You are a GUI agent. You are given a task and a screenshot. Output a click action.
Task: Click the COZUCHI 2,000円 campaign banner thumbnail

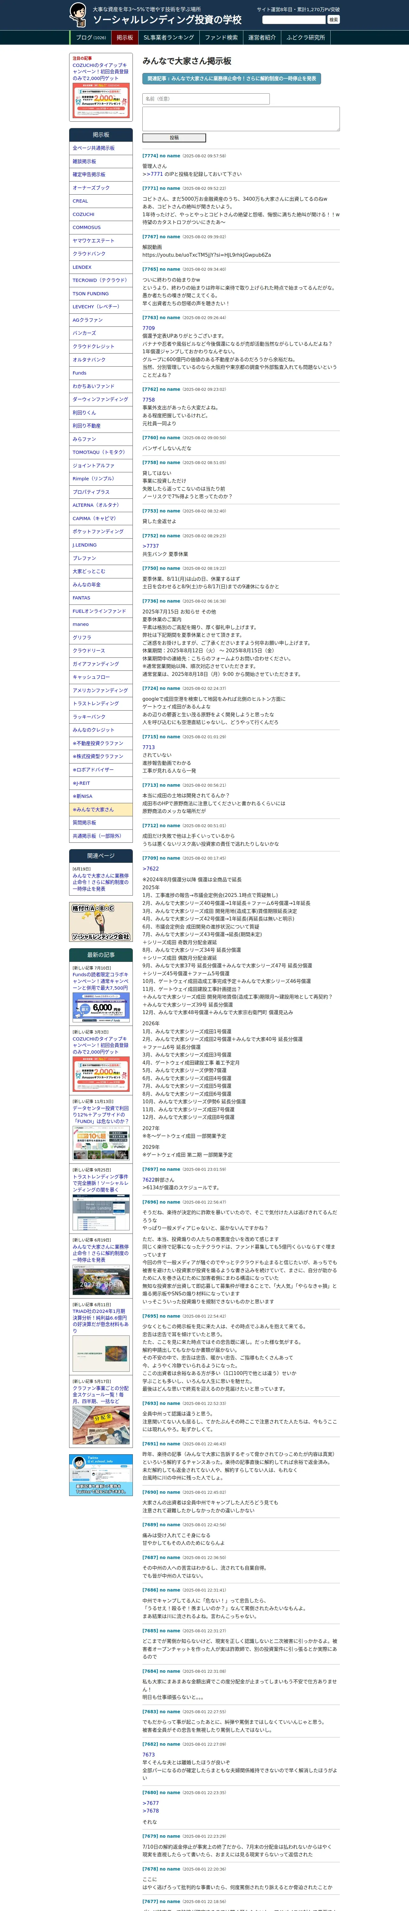click(101, 99)
